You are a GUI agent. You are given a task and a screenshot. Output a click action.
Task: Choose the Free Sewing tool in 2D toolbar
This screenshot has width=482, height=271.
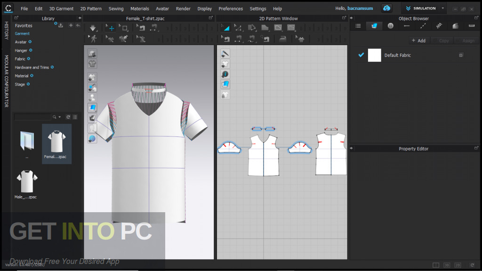click(x=251, y=39)
